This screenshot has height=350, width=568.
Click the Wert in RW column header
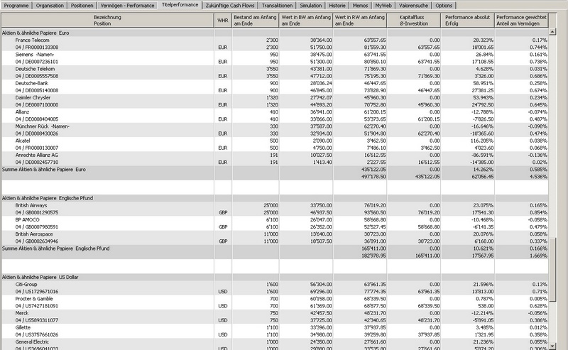pyautogui.click(x=360, y=21)
